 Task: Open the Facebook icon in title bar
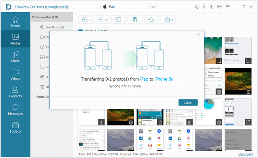pyautogui.click(x=212, y=7)
